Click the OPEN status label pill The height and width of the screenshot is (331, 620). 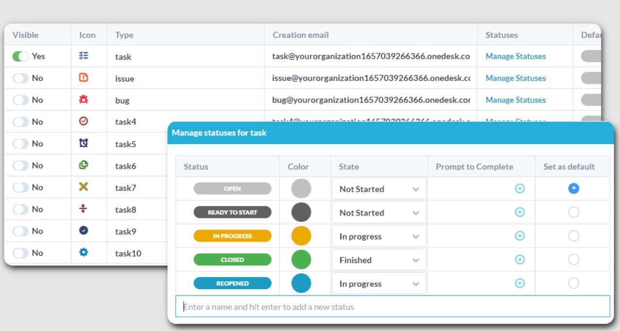tap(232, 189)
